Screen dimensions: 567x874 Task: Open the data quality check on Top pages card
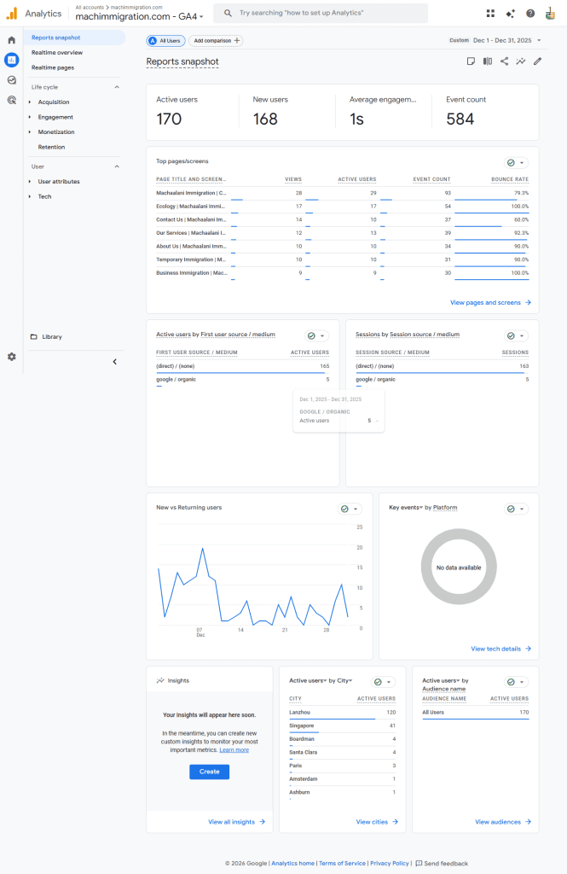pos(515,162)
